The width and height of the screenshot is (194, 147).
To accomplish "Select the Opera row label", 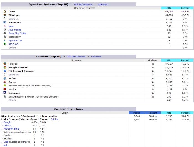I will pos(12,82).
